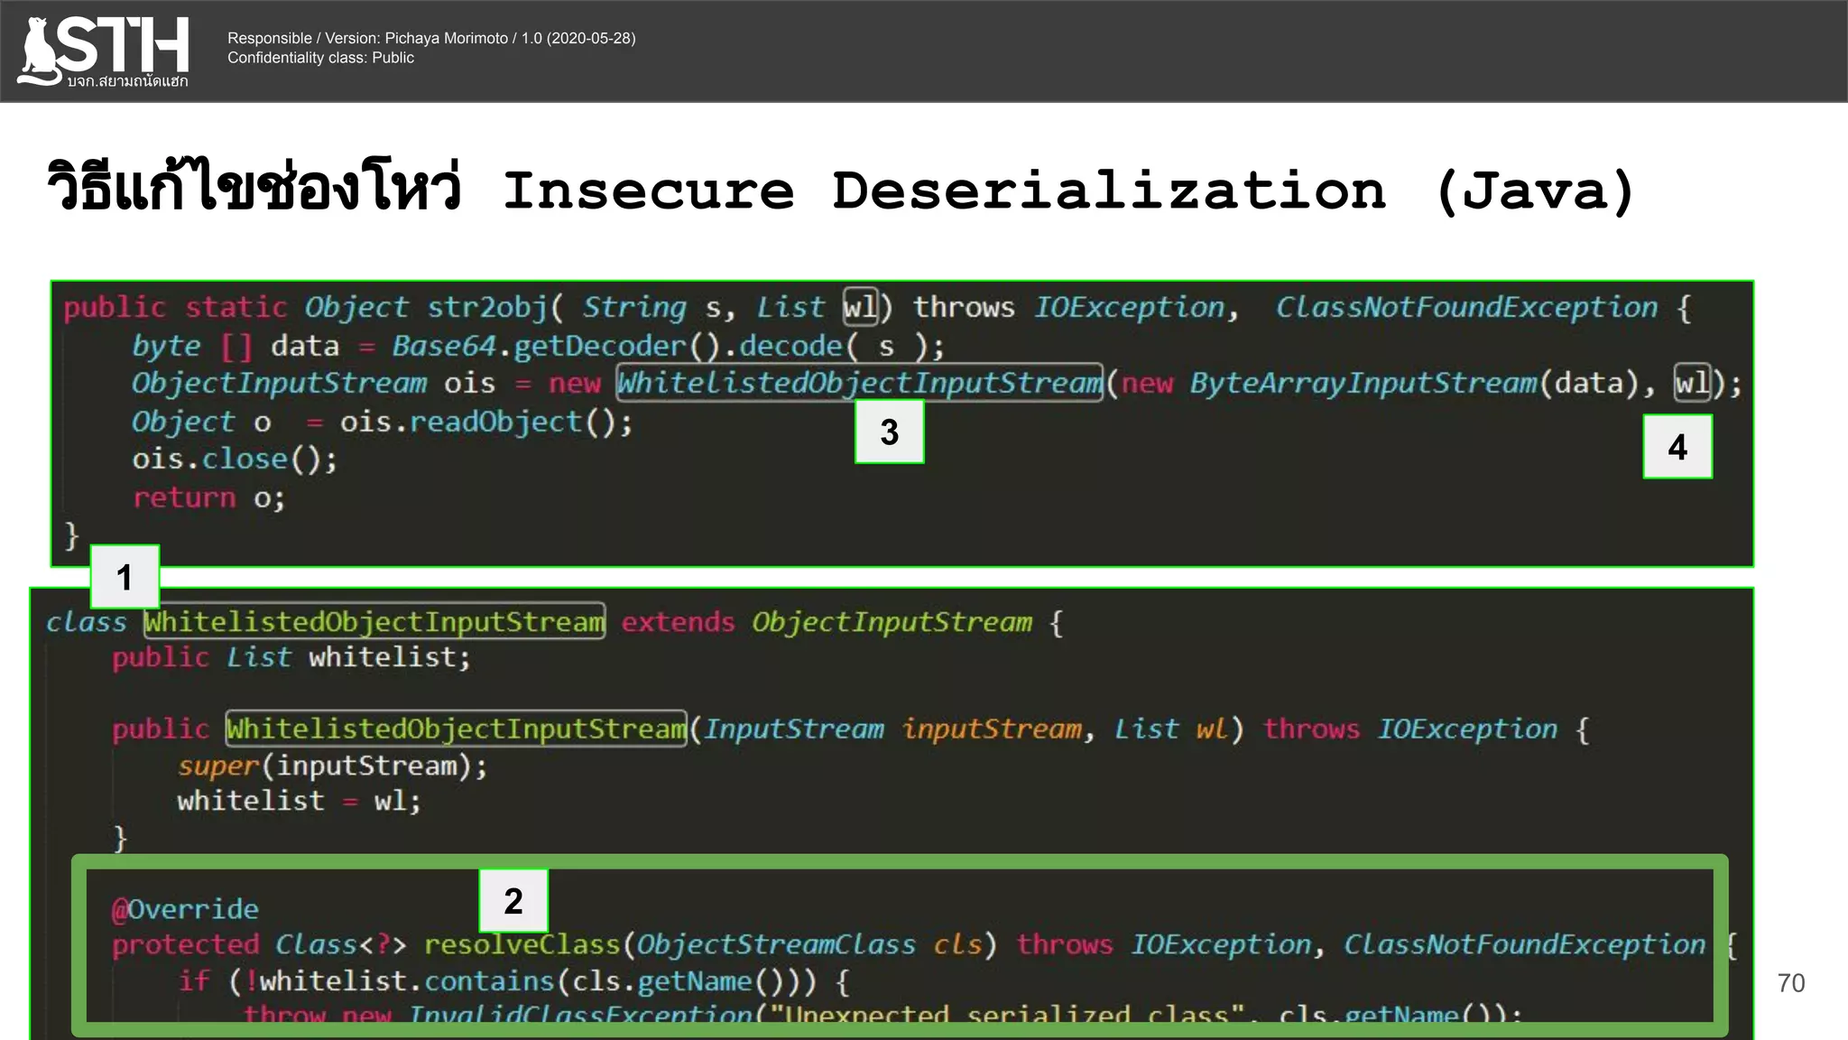Click the slide title 'Insecure Deserialization (Java)'

click(x=1069, y=191)
